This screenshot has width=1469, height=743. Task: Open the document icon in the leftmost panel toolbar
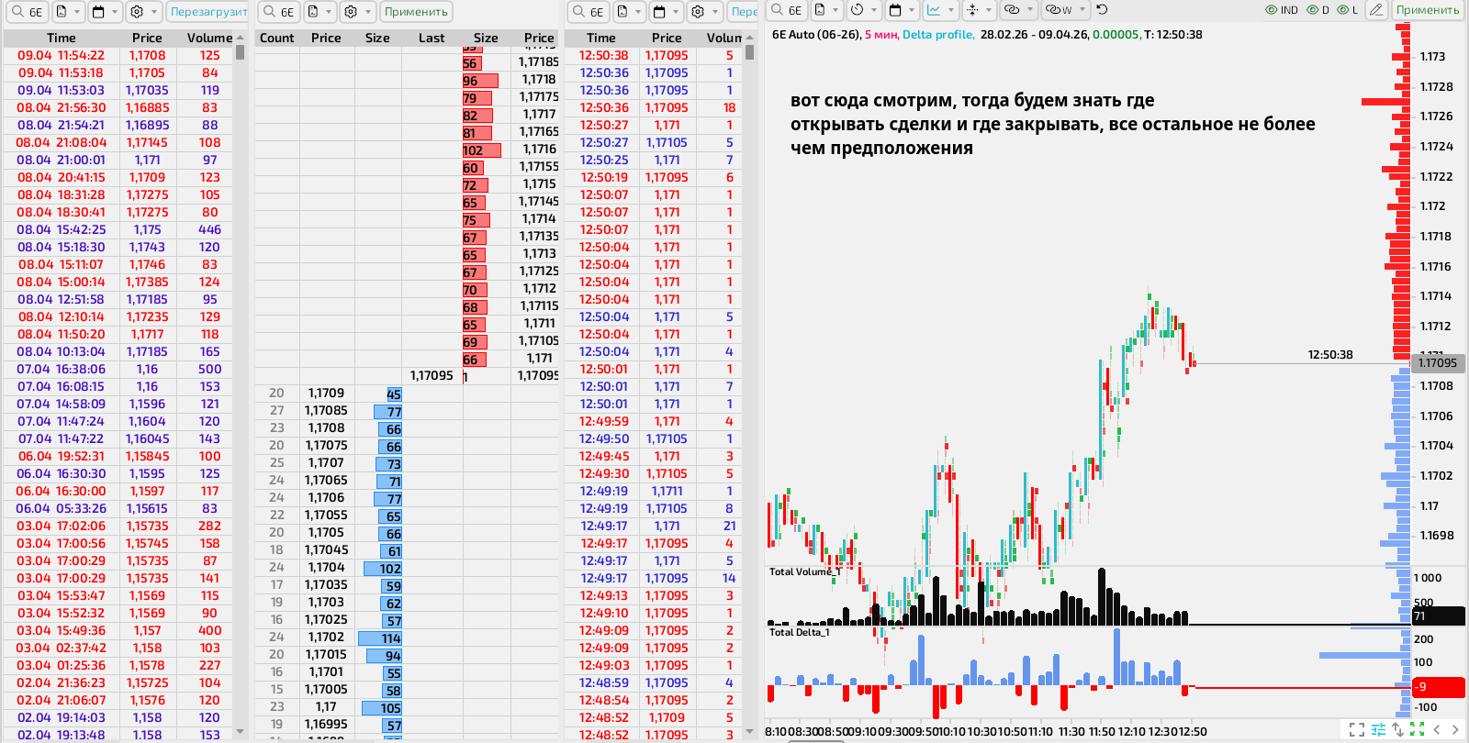62,12
